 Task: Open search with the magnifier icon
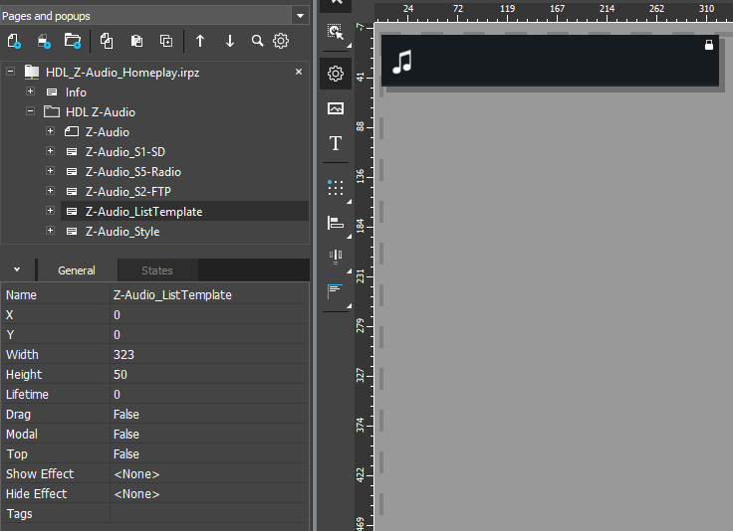point(257,41)
